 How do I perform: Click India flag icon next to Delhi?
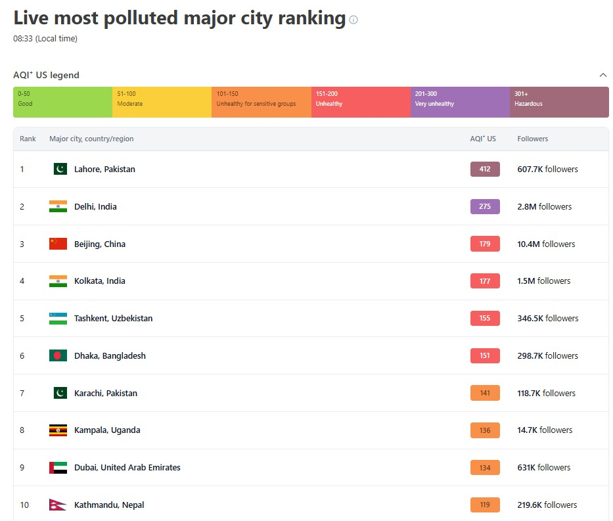point(58,206)
